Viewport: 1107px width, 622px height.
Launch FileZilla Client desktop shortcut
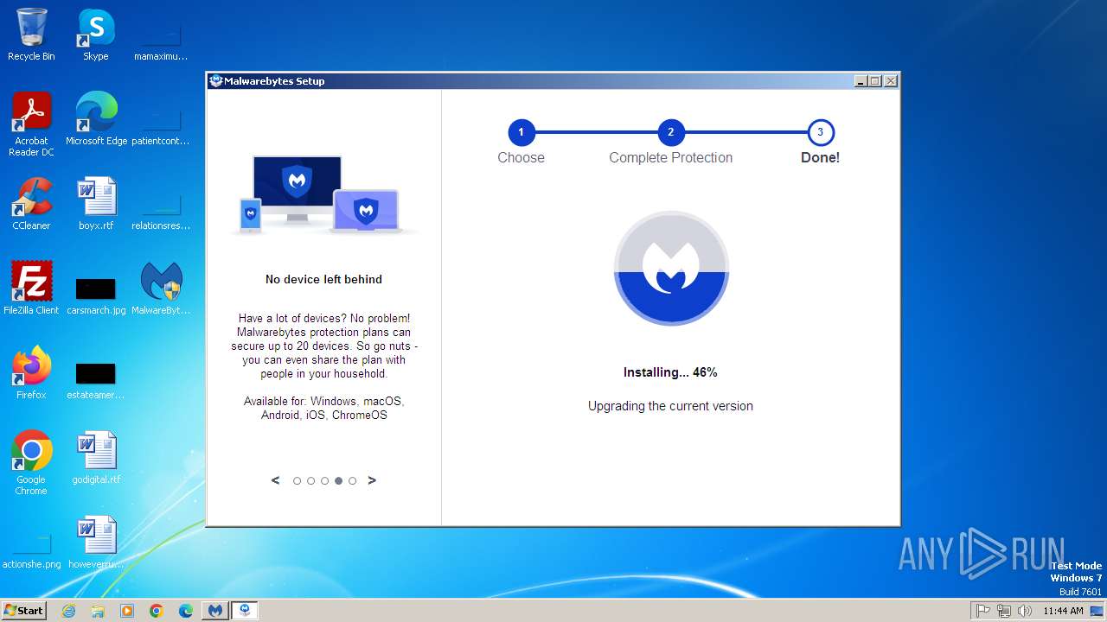(31, 288)
